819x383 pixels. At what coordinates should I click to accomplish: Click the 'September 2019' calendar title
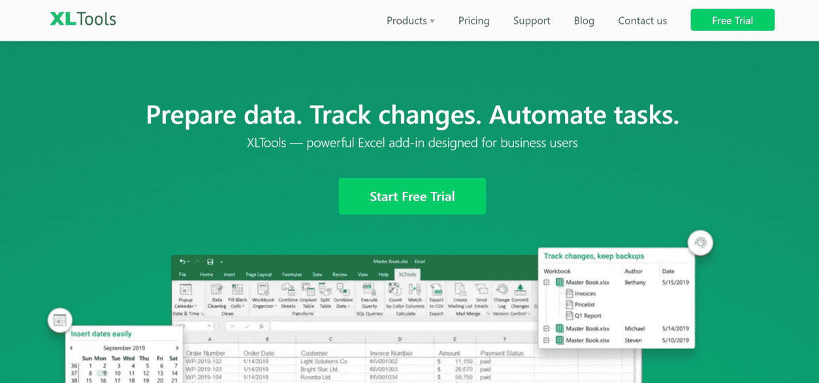tap(124, 348)
